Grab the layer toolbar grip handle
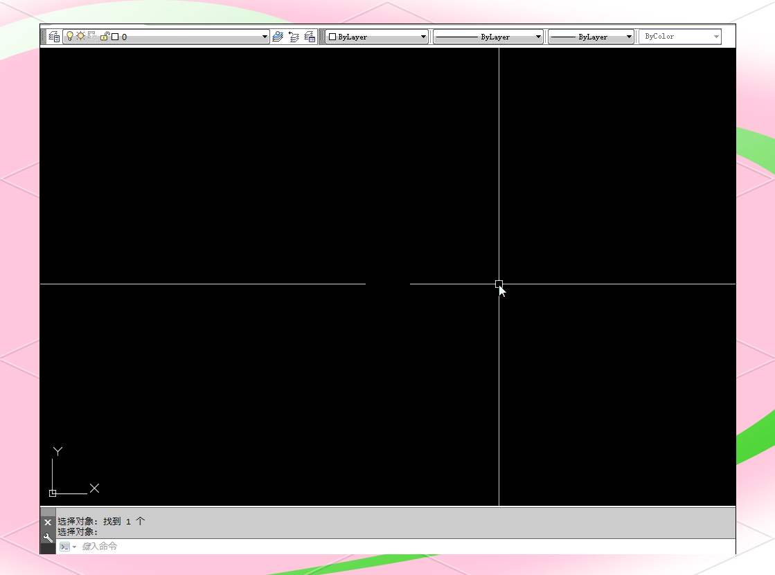The width and height of the screenshot is (775, 575). point(44,37)
